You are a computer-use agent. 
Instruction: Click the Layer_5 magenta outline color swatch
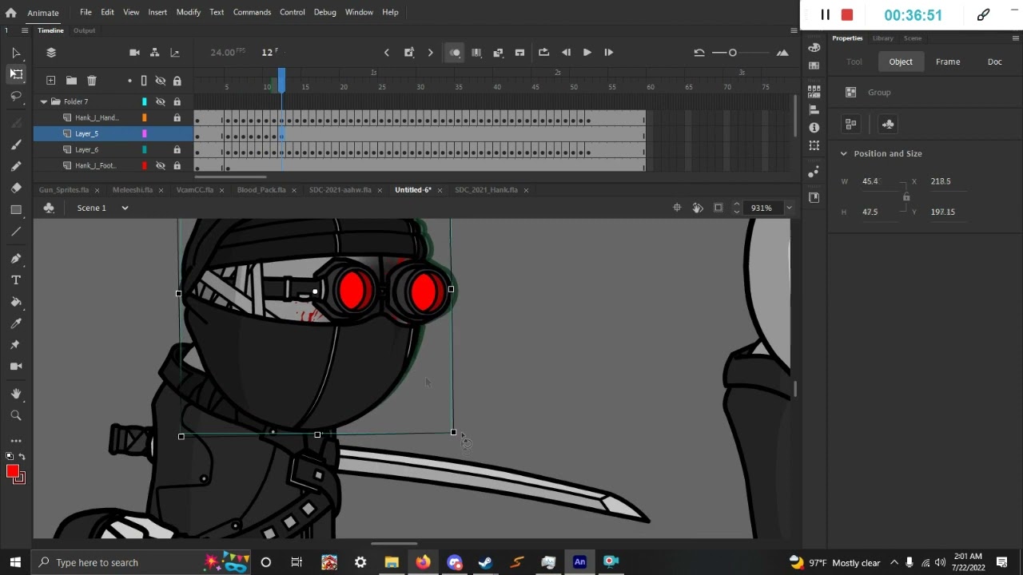145,133
